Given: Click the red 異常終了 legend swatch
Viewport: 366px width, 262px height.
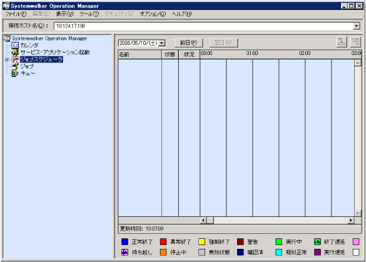Looking at the screenshot, I should [x=163, y=242].
